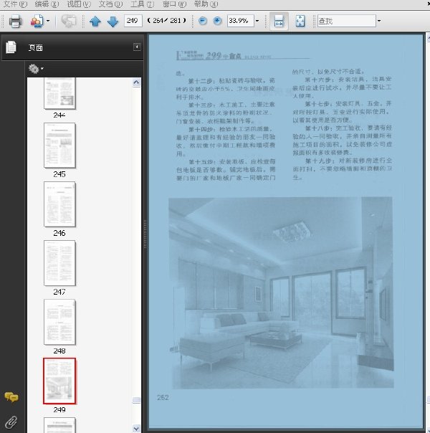The height and width of the screenshot is (433, 430).
Task: Zoom in with the plus button
Action: (x=217, y=21)
